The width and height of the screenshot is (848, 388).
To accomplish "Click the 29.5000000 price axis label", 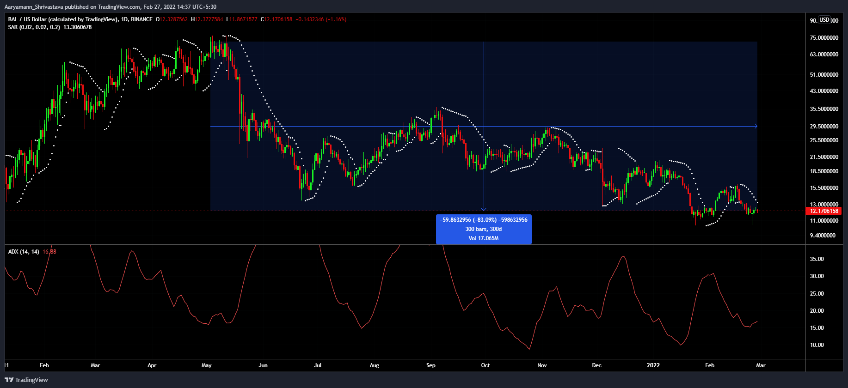I will point(824,127).
